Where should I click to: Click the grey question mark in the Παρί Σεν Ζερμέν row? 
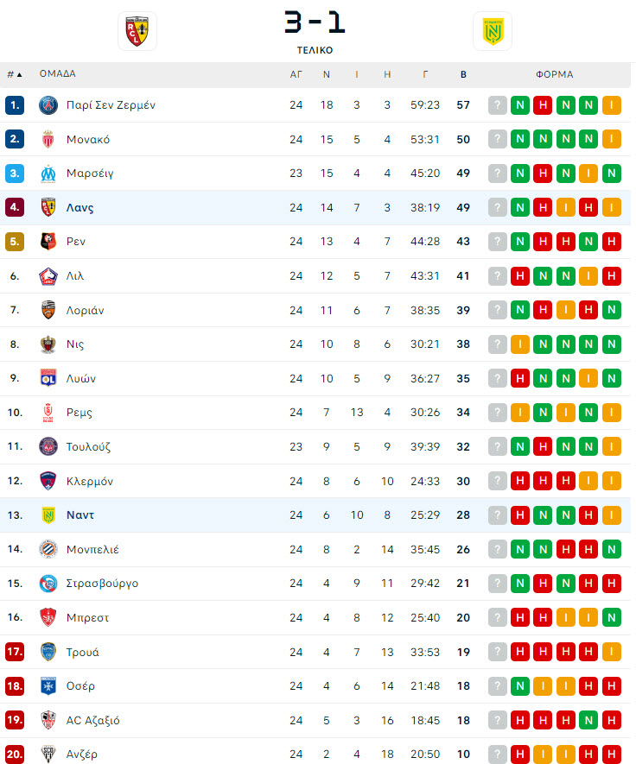point(498,105)
